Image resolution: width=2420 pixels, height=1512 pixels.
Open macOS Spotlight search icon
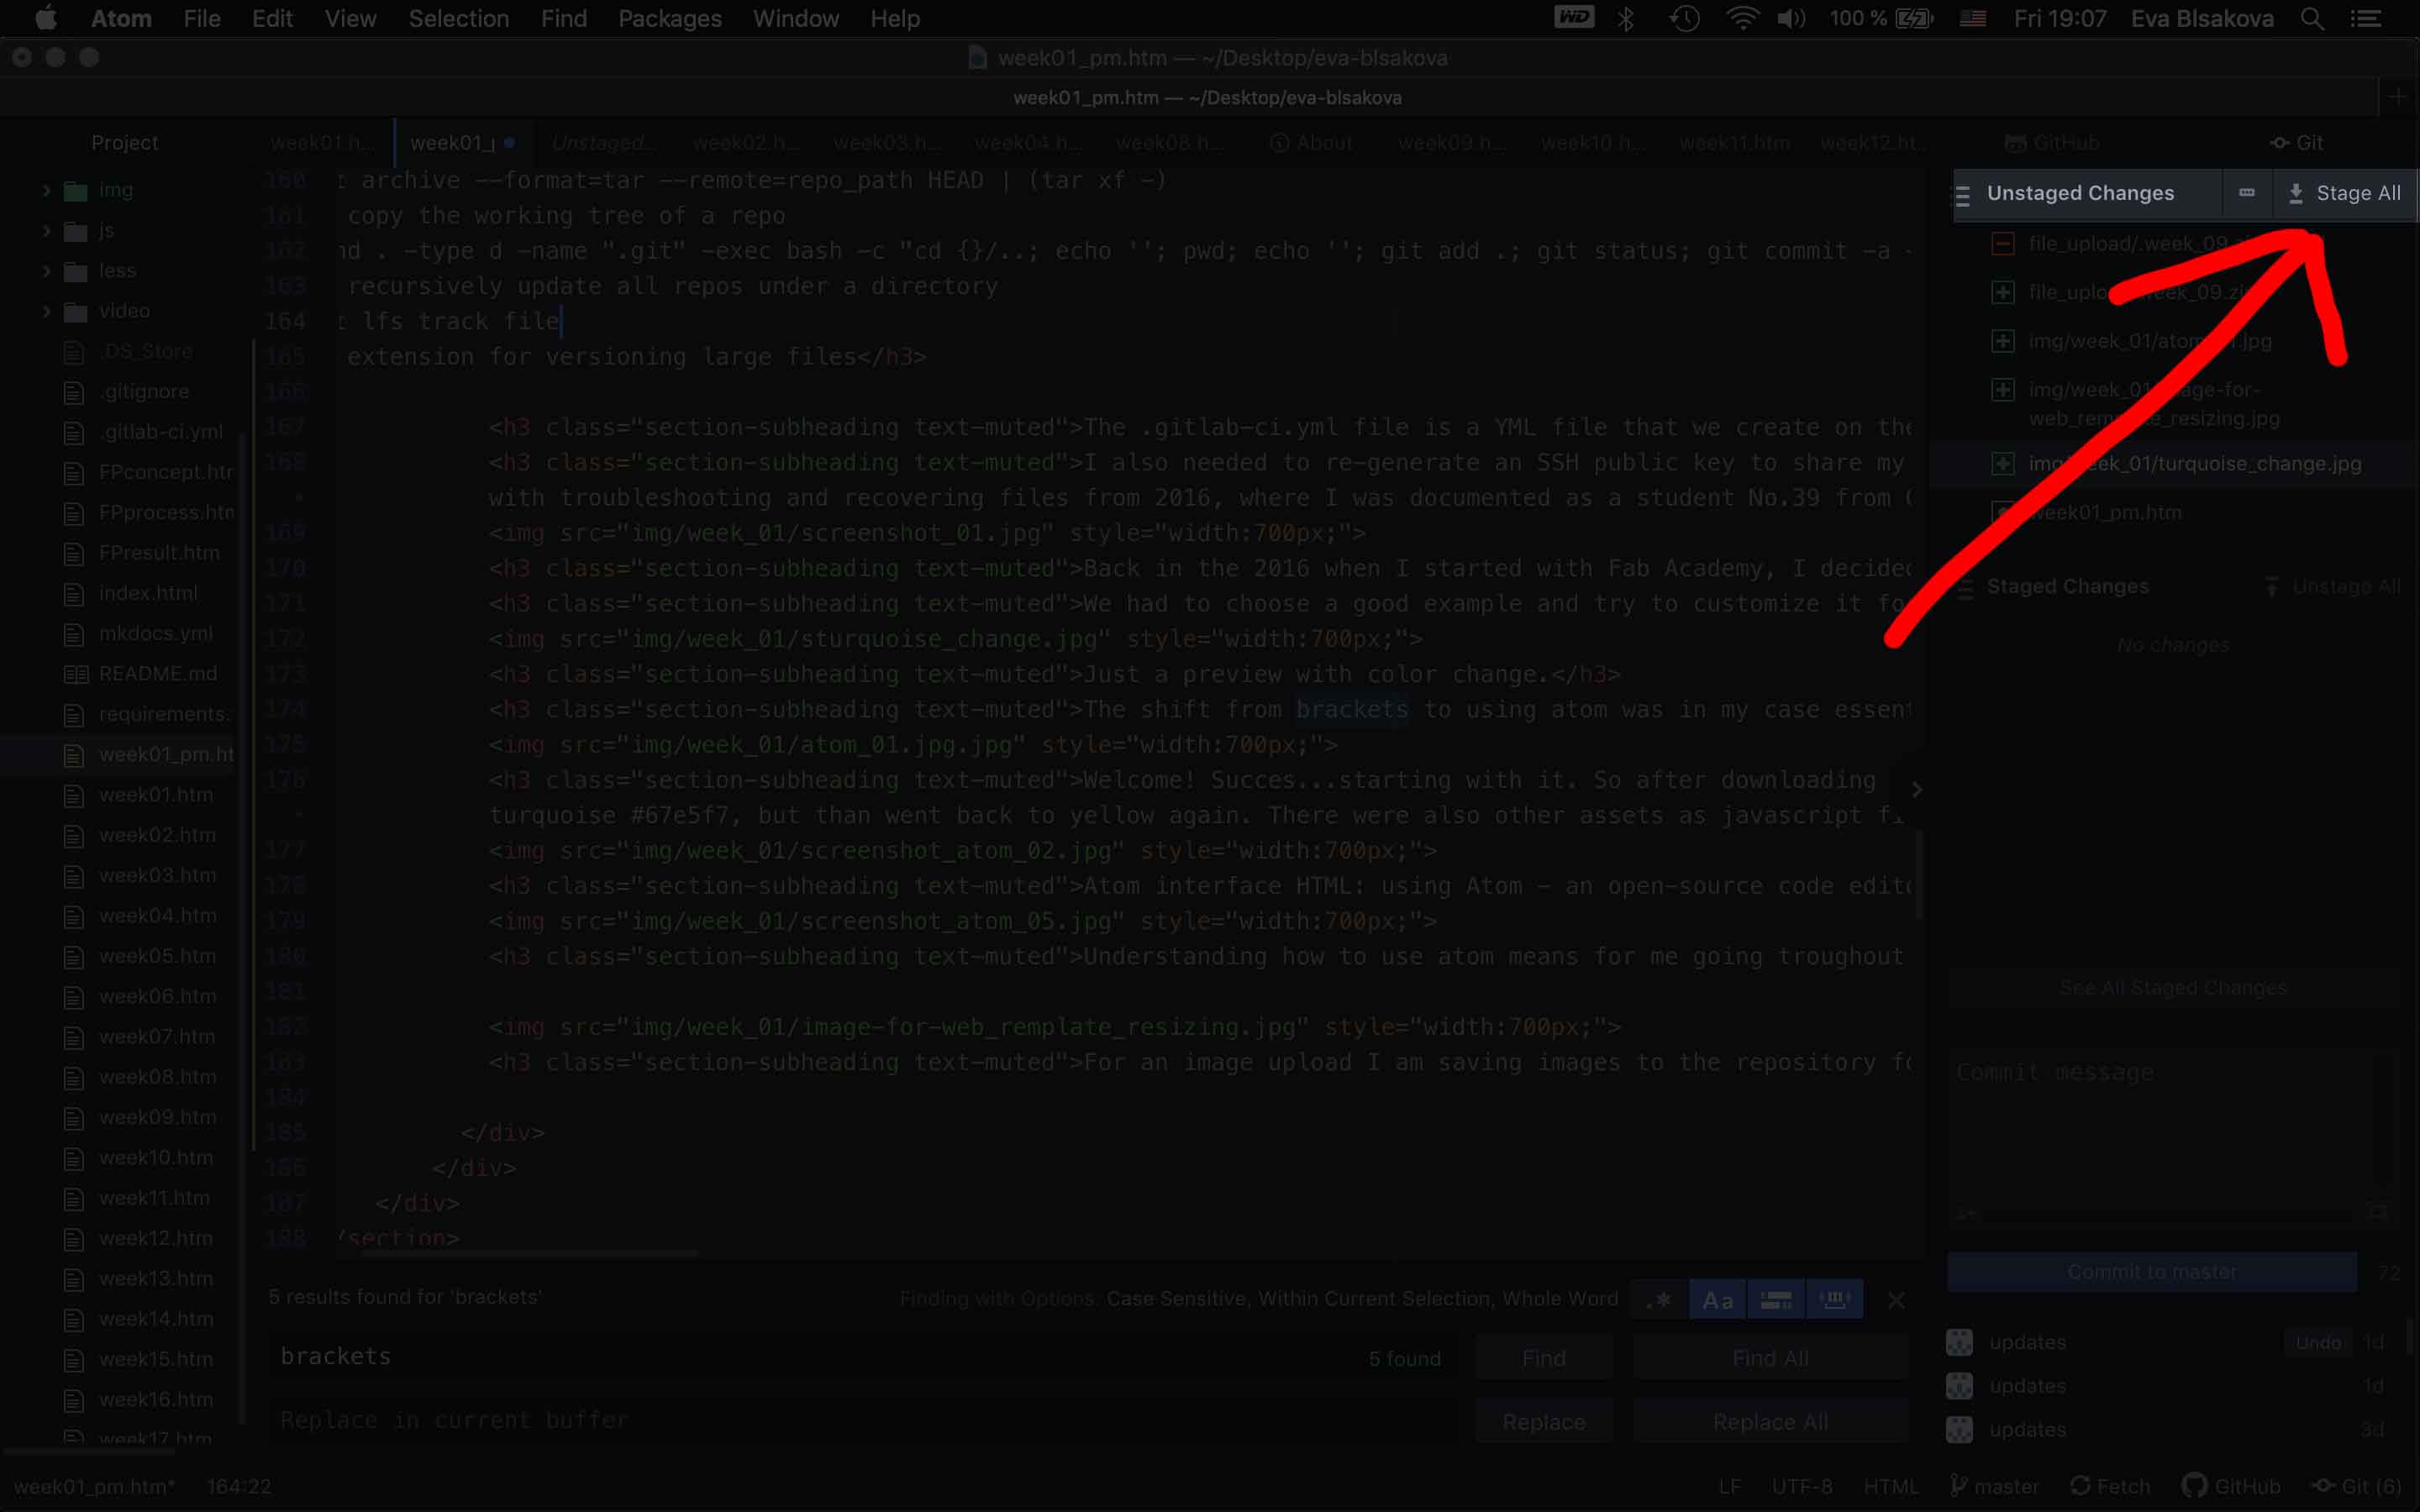click(2312, 19)
